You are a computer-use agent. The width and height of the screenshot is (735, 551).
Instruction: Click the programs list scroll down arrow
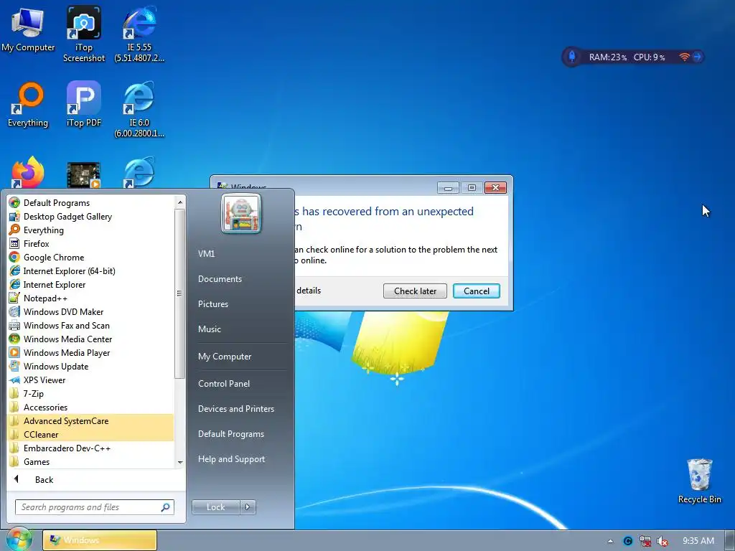(180, 463)
